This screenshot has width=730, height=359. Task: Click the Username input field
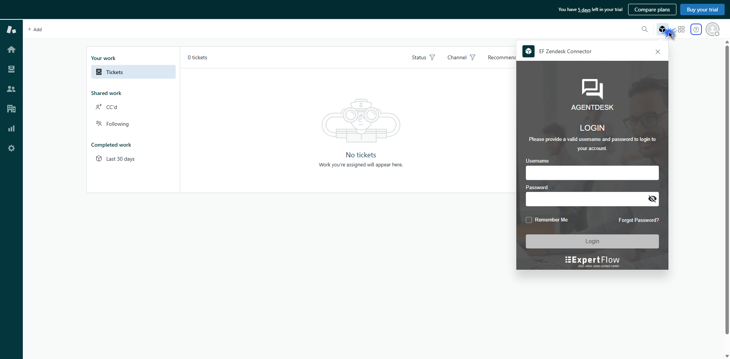[x=592, y=173]
